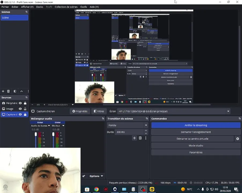This screenshot has height=193, width=242.
Task: Open Mic/Aux mixer menu arrow
Action: click(x=63, y=126)
